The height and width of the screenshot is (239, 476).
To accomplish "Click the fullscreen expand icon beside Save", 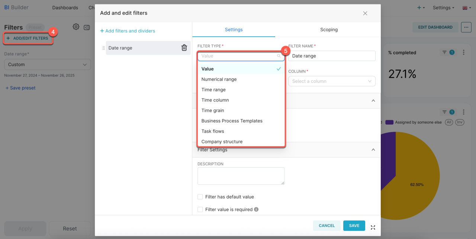I will click(x=373, y=227).
